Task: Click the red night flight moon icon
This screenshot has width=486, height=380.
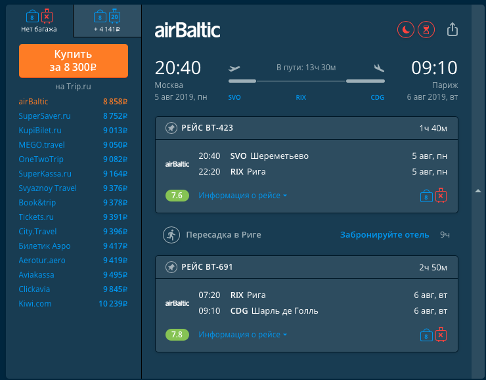Action: coord(406,30)
